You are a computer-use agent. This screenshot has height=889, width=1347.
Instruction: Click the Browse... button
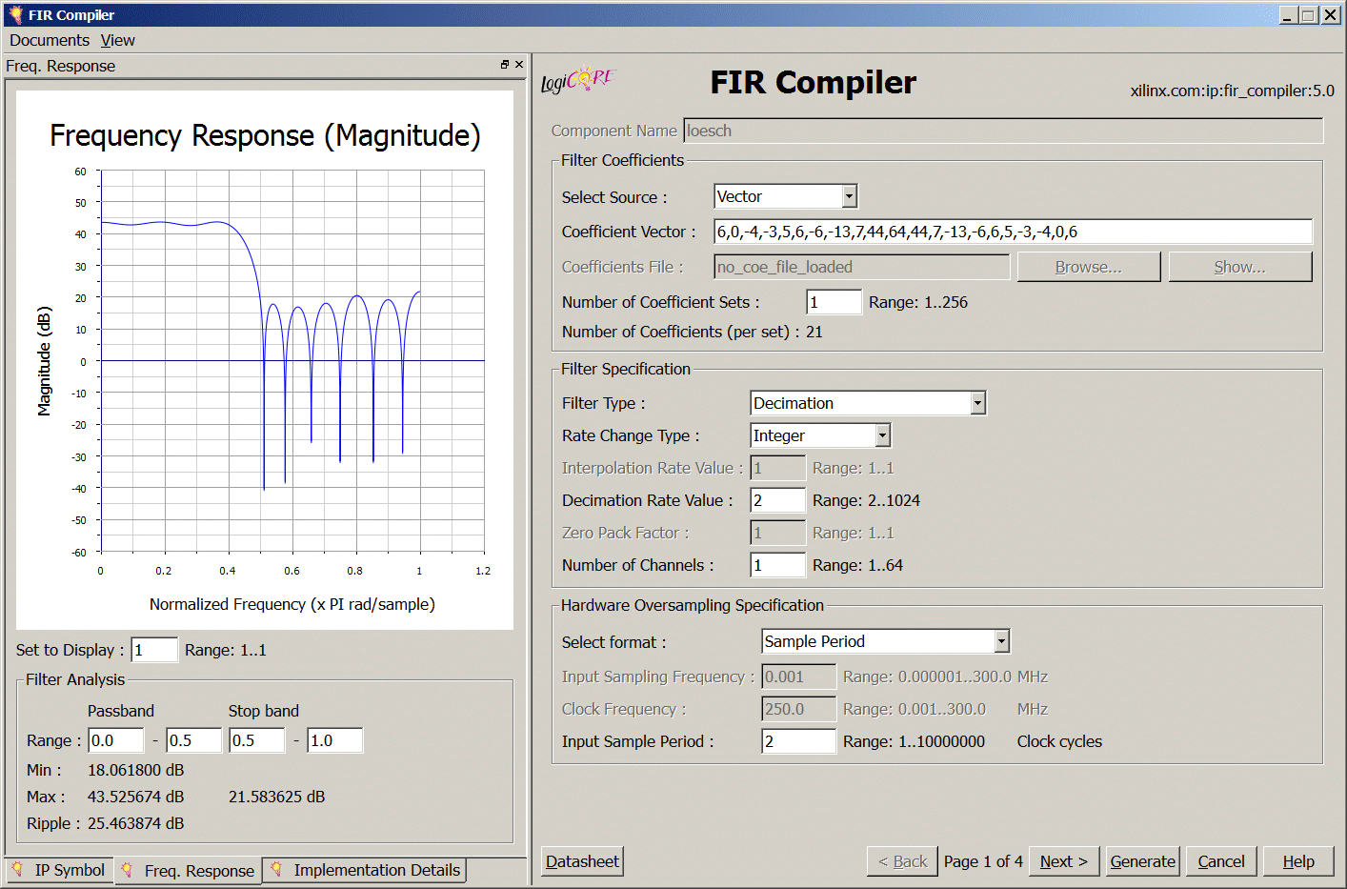[1089, 267]
